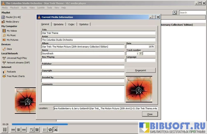207x134 pixels.
Task: Skip to the next track
Action: [x=24, y=130]
